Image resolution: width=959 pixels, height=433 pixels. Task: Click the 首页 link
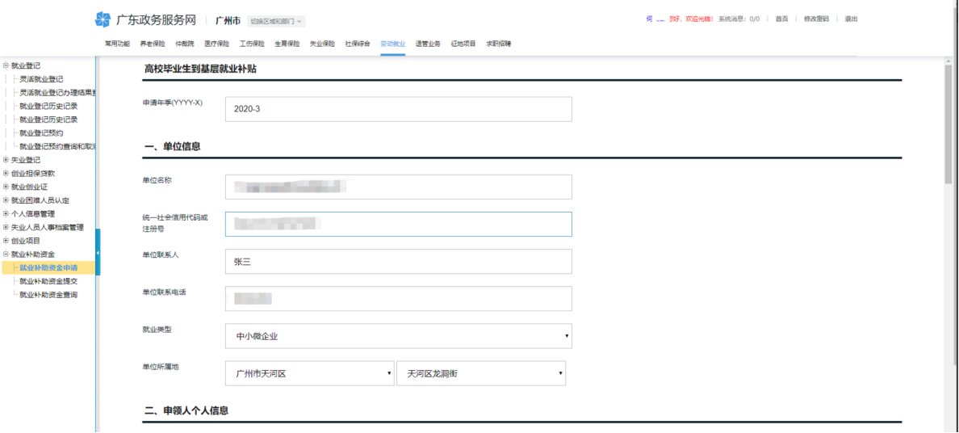point(781,19)
